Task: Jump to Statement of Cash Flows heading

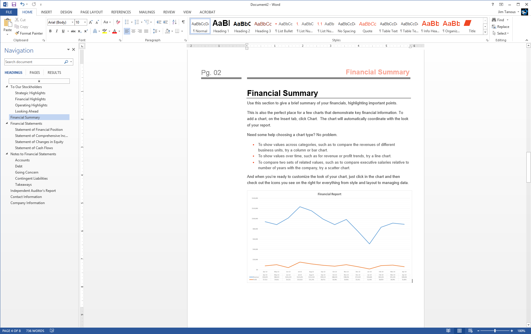Action: coord(34,148)
